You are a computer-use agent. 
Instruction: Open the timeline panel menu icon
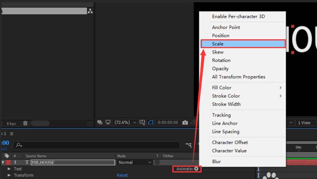point(12,134)
